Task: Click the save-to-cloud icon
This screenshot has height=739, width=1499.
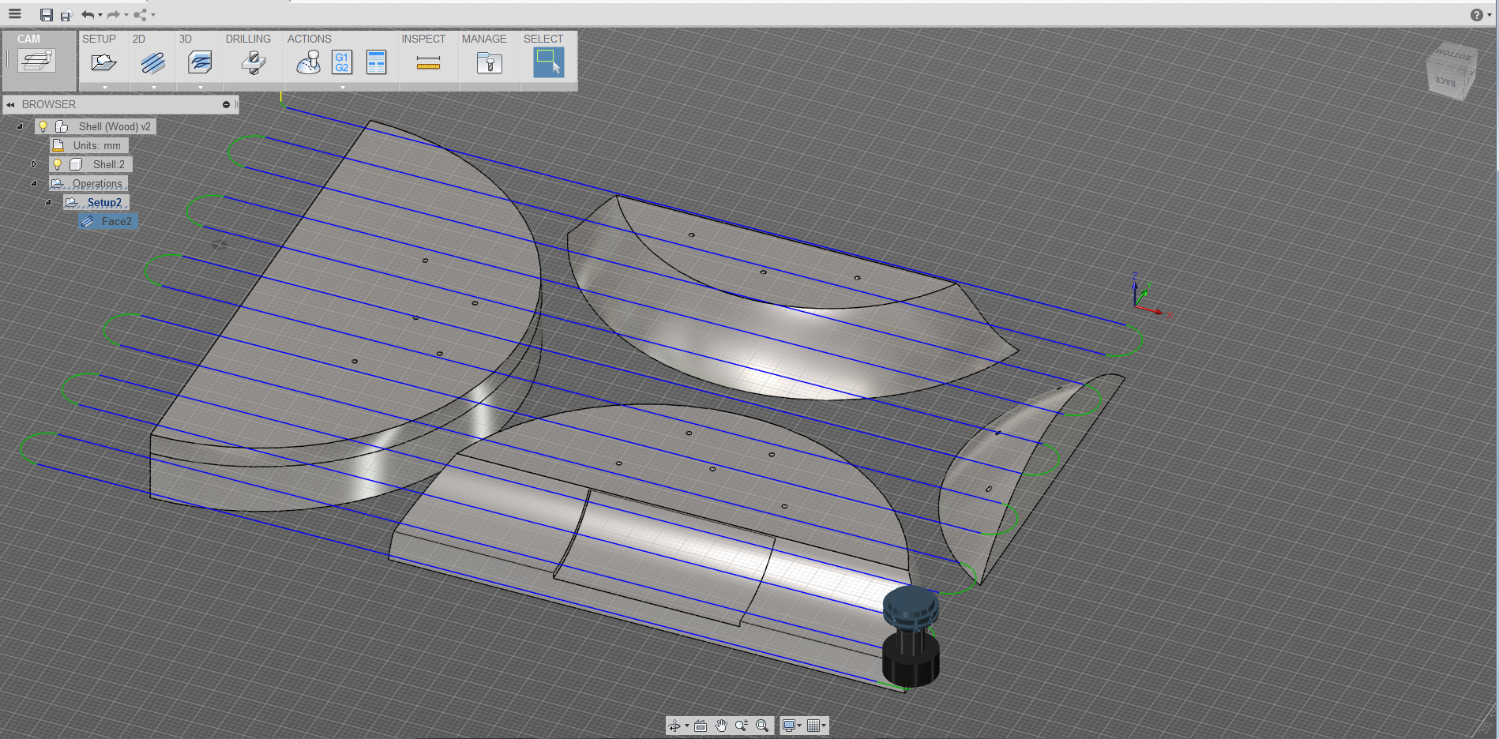Action: pyautogui.click(x=66, y=15)
